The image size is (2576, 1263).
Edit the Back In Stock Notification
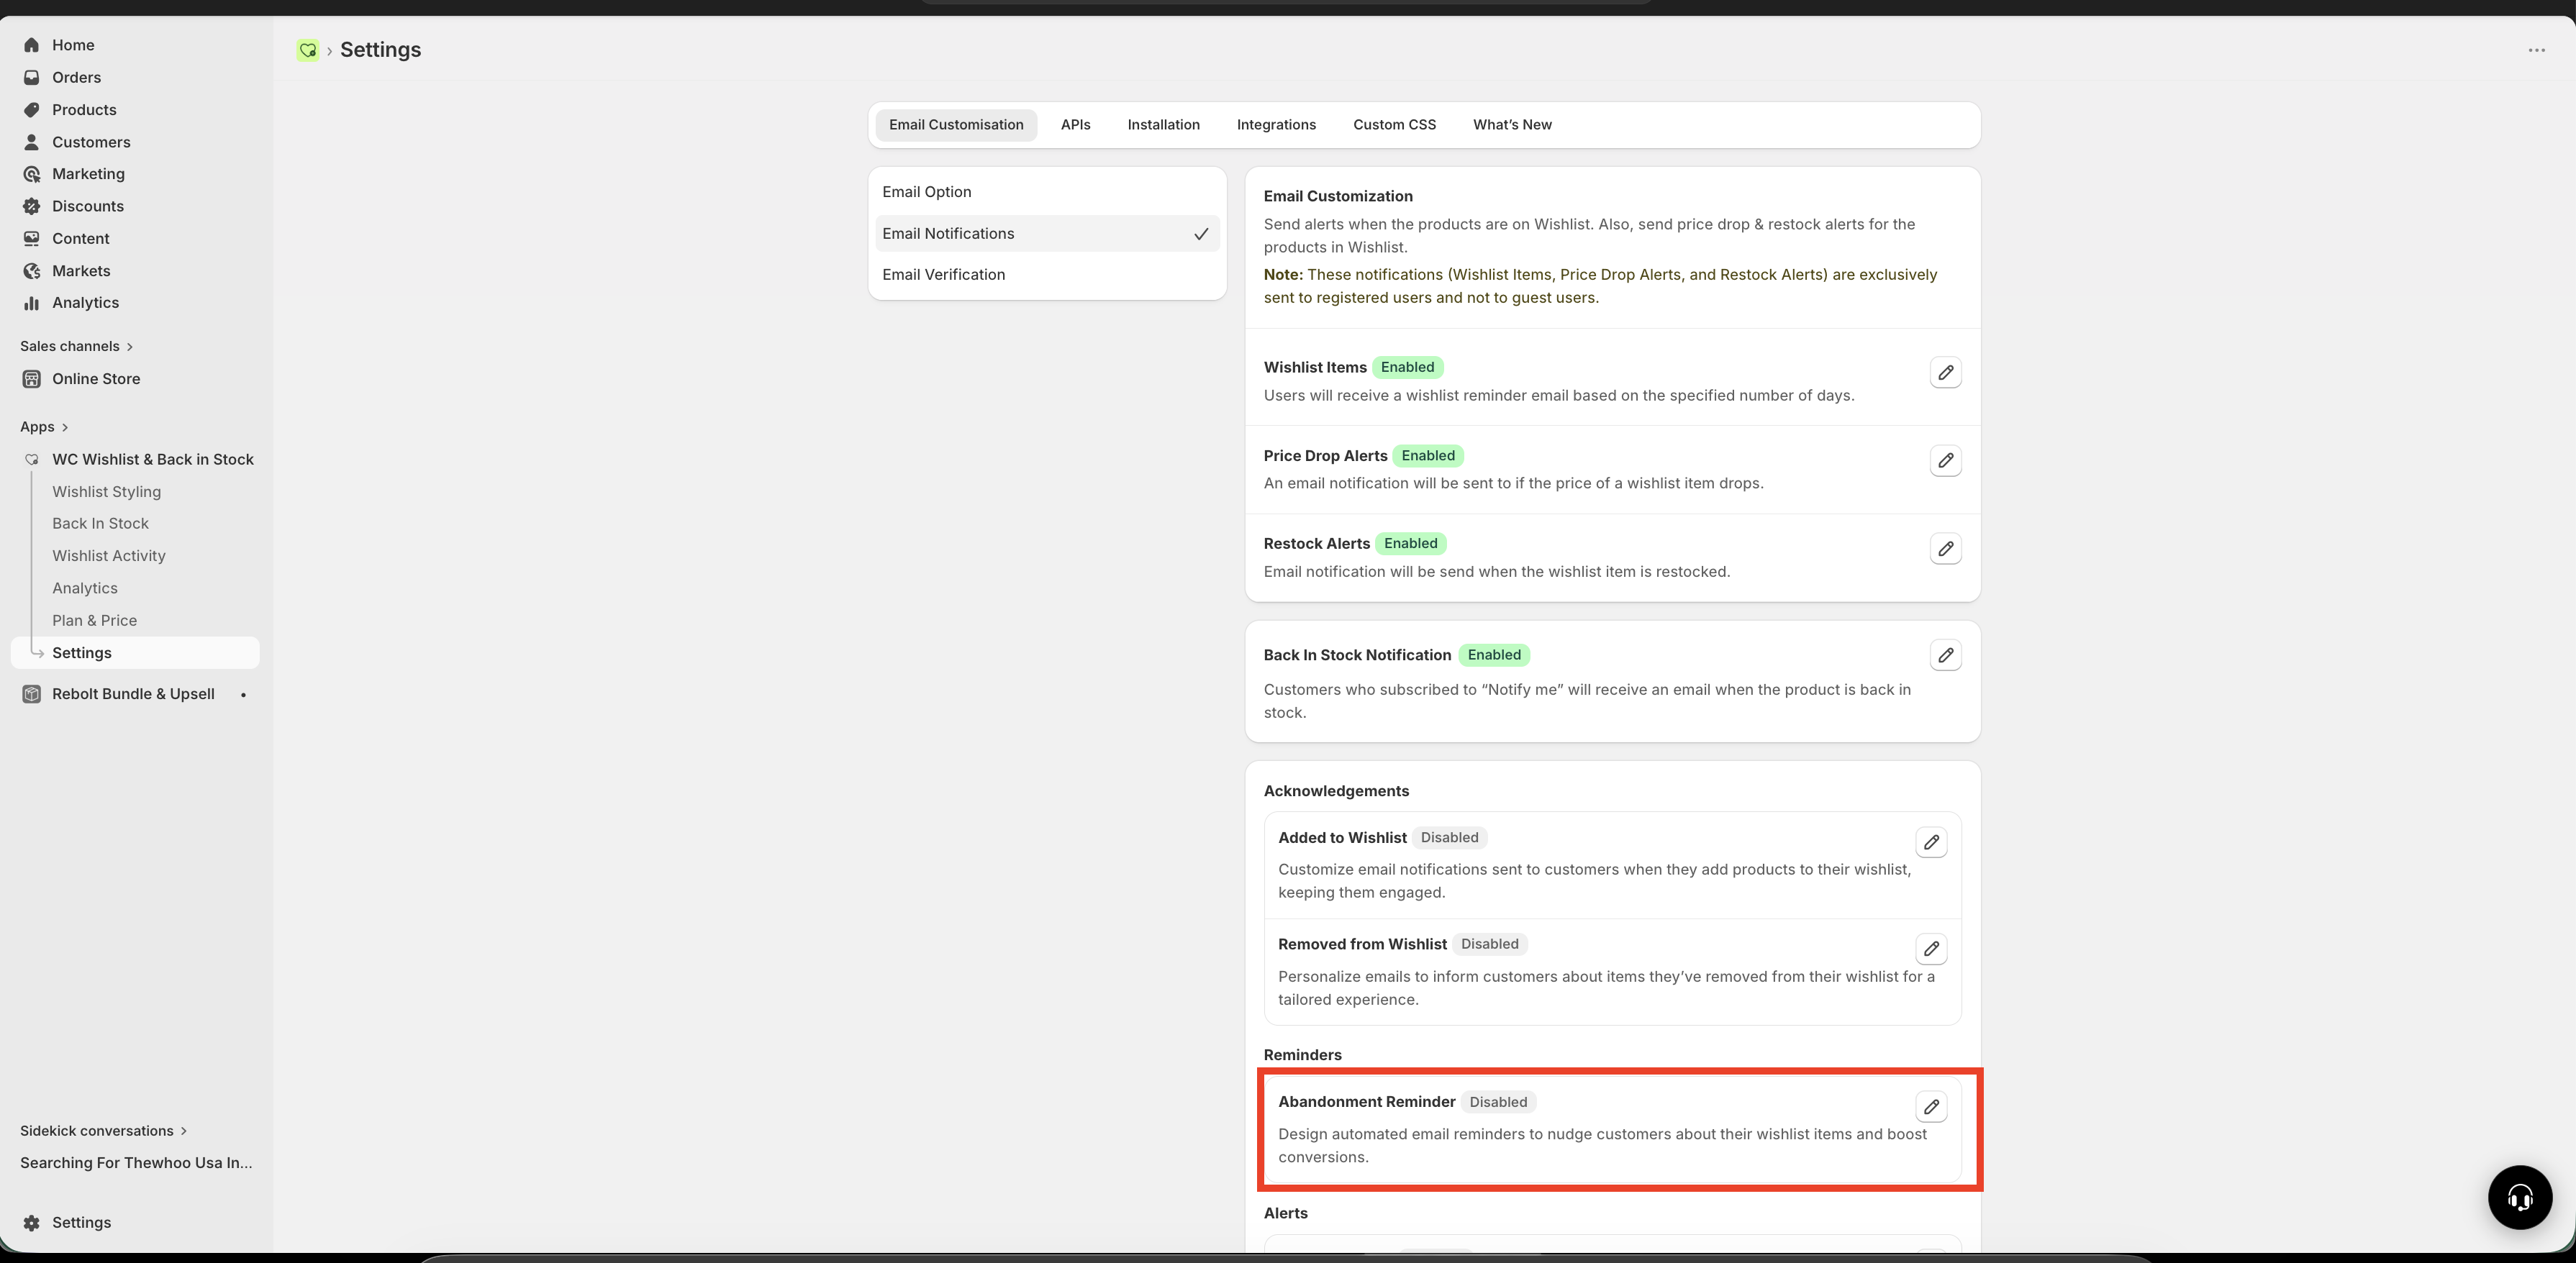[1945, 655]
